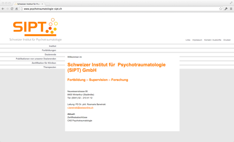Click the Tel: (0041) 52 – 213 41 12 line

(x=80, y=98)
